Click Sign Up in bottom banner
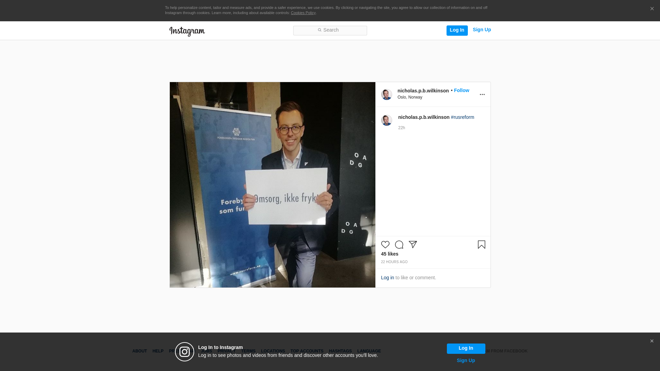The image size is (660, 371). pos(466,360)
